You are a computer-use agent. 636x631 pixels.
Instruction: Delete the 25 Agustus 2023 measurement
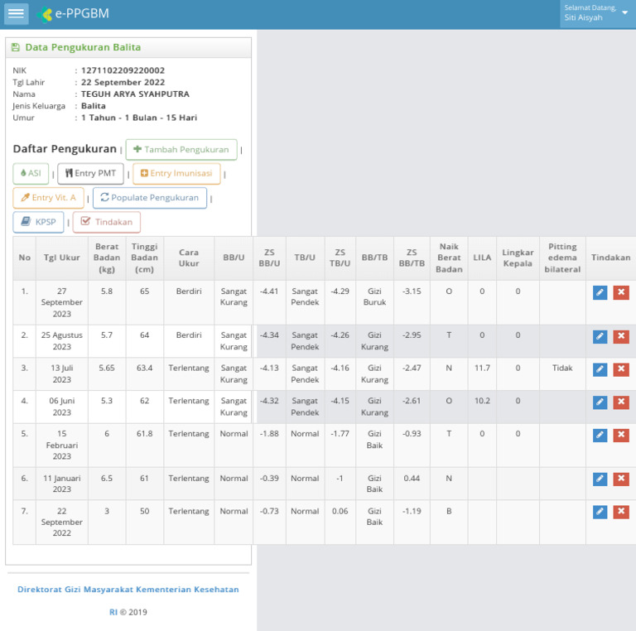click(621, 336)
